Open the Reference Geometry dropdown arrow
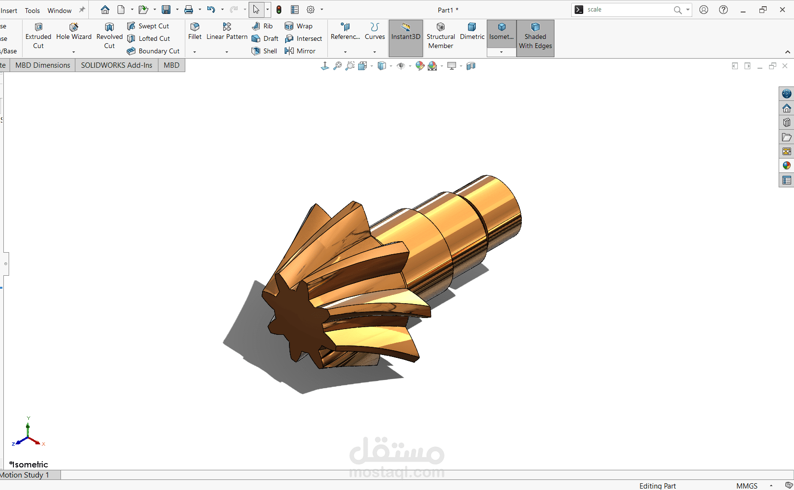 345,52
